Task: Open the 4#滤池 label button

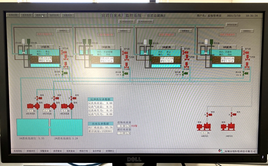Action: (228, 47)
